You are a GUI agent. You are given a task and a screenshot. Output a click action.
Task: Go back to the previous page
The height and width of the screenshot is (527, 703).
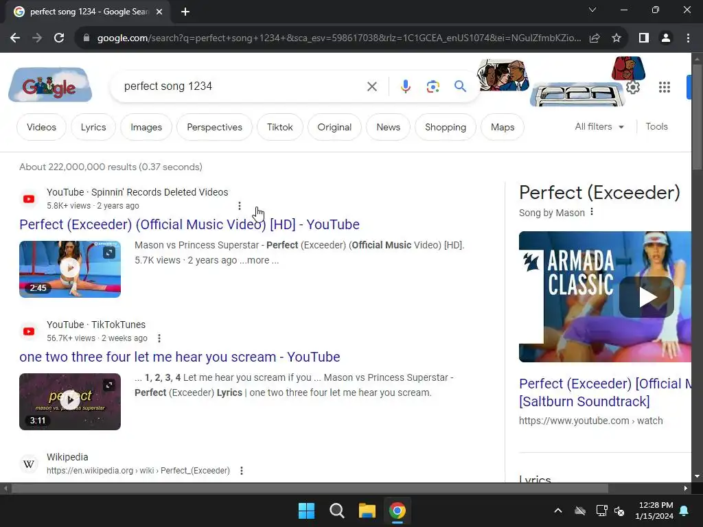tap(15, 38)
